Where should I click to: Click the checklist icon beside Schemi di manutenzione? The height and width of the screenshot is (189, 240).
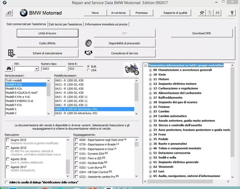point(12,53)
